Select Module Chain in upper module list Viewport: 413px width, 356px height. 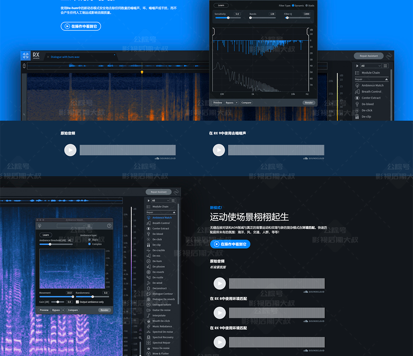(370, 72)
